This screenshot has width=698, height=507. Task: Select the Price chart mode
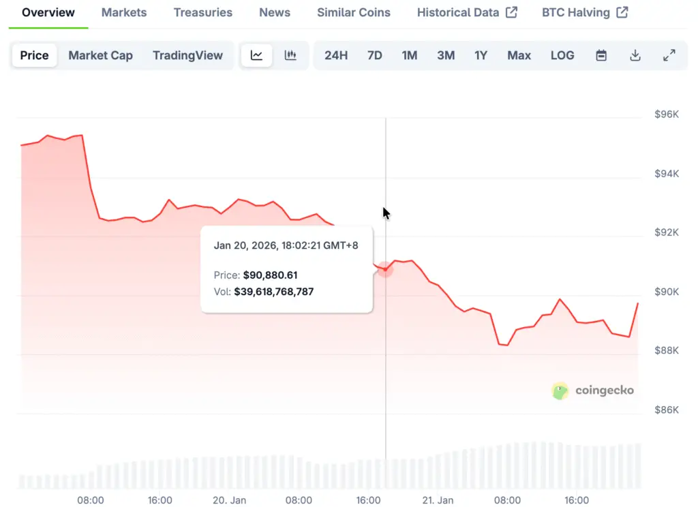tap(34, 56)
